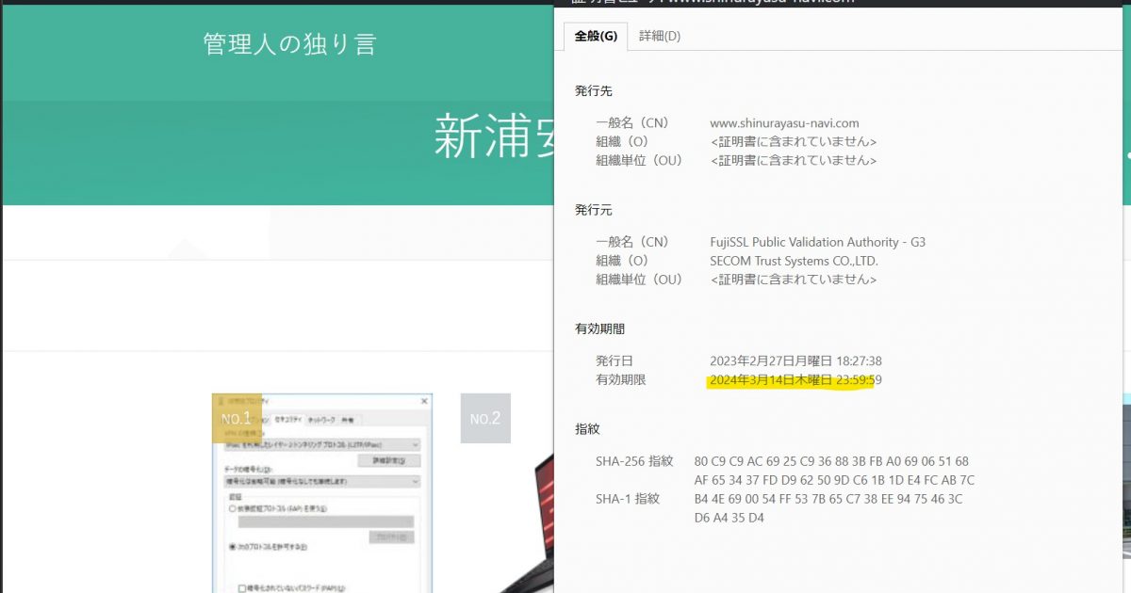The width and height of the screenshot is (1131, 593).
Task: Open the 詳細(D) certificate tab
Action: tap(660, 36)
